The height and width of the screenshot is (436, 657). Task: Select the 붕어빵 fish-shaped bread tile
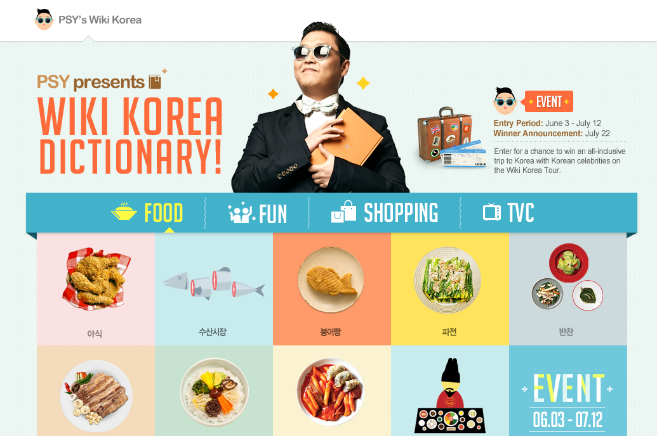coord(332,289)
